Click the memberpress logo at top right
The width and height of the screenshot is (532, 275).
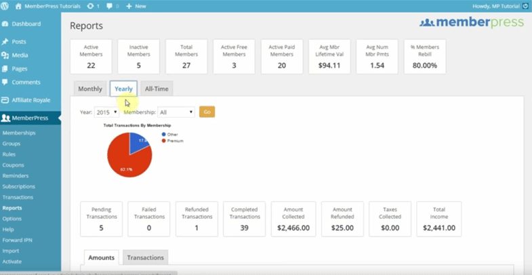pos(472,22)
